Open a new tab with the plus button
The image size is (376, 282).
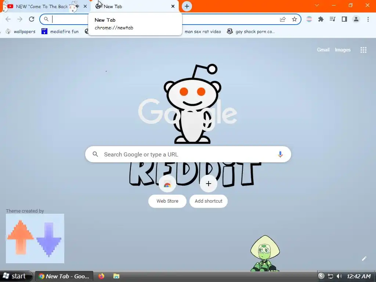(x=187, y=6)
